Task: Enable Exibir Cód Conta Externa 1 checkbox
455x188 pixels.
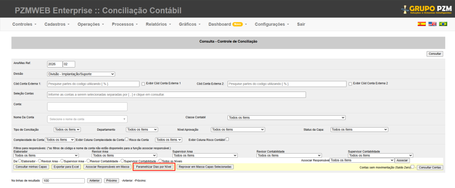Action: tap(143, 84)
